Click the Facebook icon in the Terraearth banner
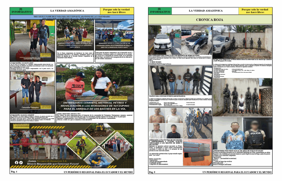The height and width of the screenshot is (181, 282). [x=17, y=162]
